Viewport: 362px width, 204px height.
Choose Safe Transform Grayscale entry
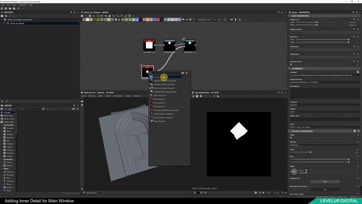tap(163, 117)
